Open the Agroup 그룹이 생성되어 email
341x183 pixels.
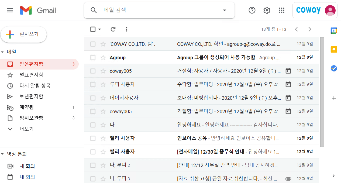(201, 57)
